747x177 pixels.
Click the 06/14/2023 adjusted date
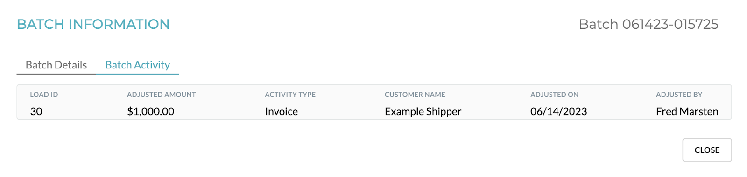[x=559, y=111]
